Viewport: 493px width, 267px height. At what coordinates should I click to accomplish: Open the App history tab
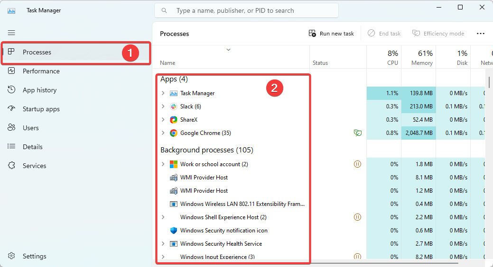pyautogui.click(x=75, y=90)
